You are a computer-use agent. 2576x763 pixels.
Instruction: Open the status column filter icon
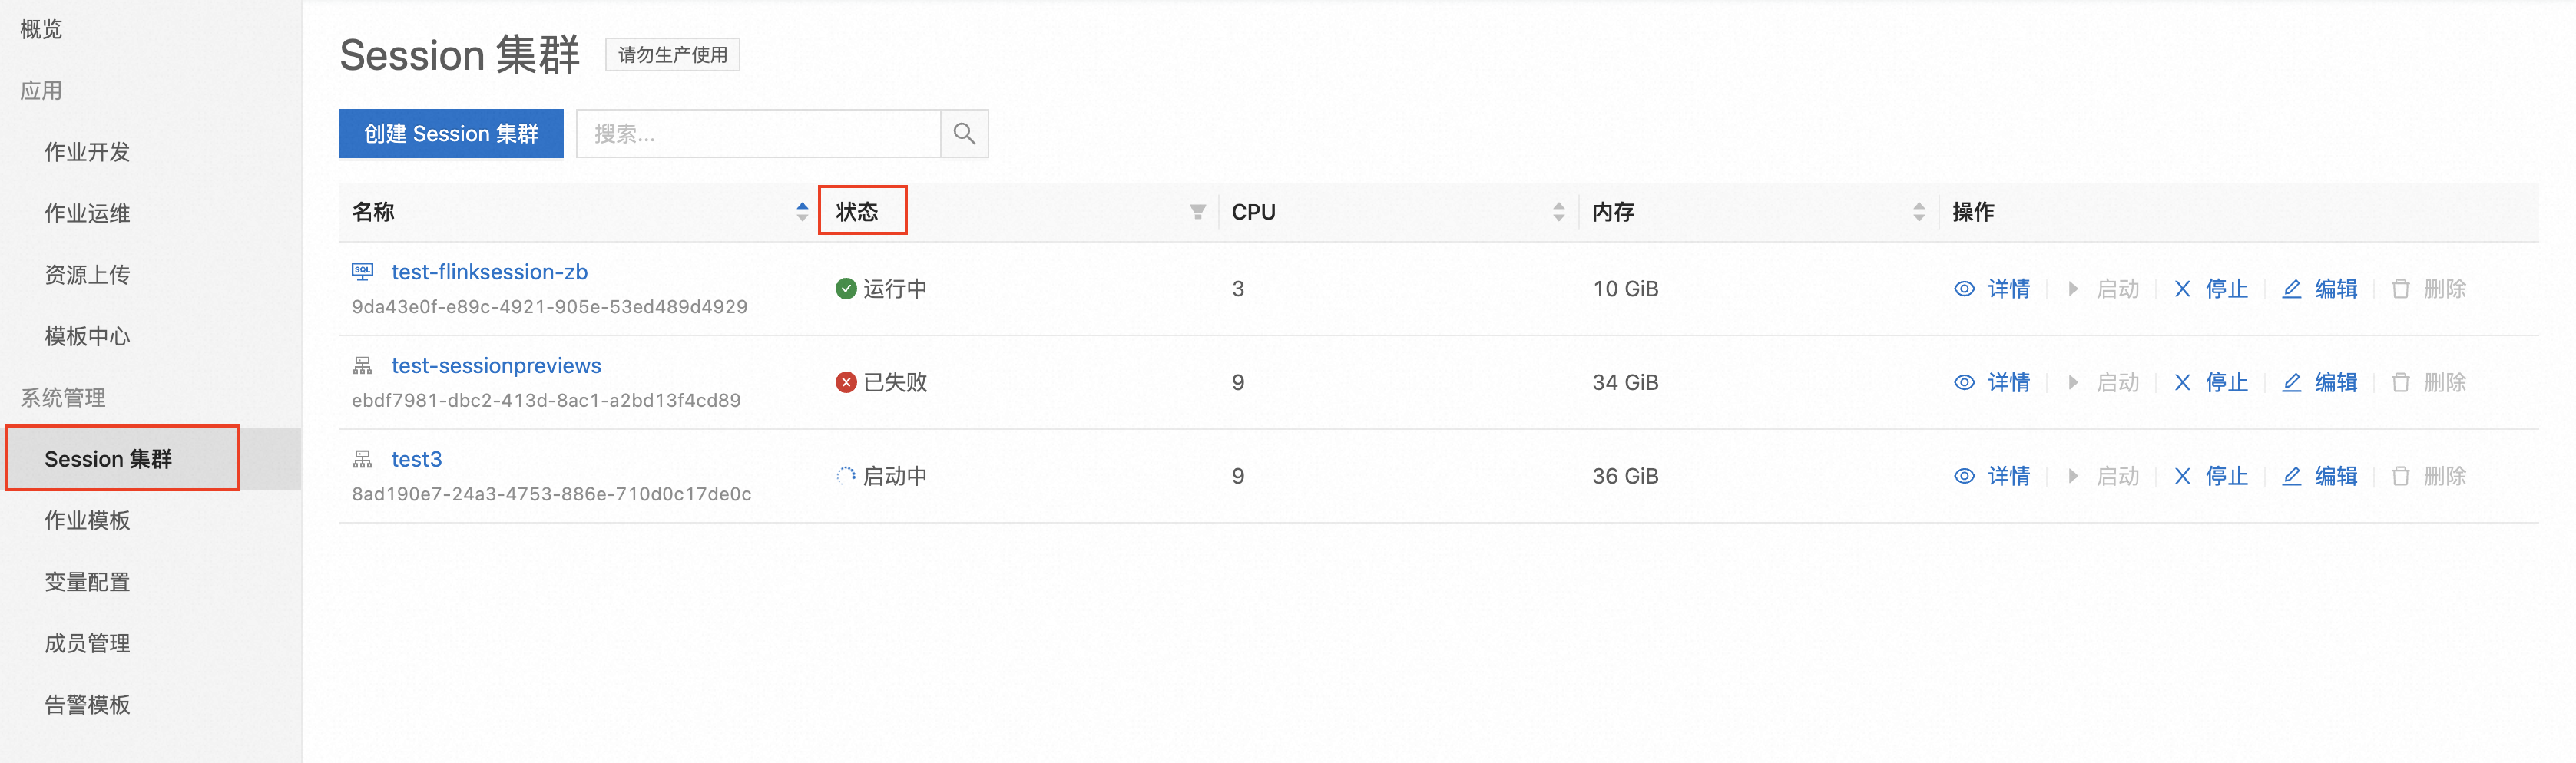point(1197,212)
